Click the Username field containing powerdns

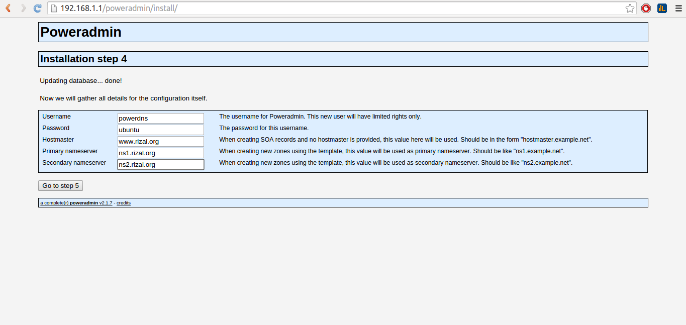161,119
